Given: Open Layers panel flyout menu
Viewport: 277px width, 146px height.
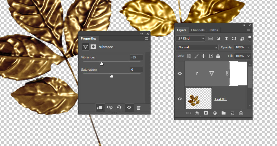Looking at the screenshot, I should coord(249,30).
